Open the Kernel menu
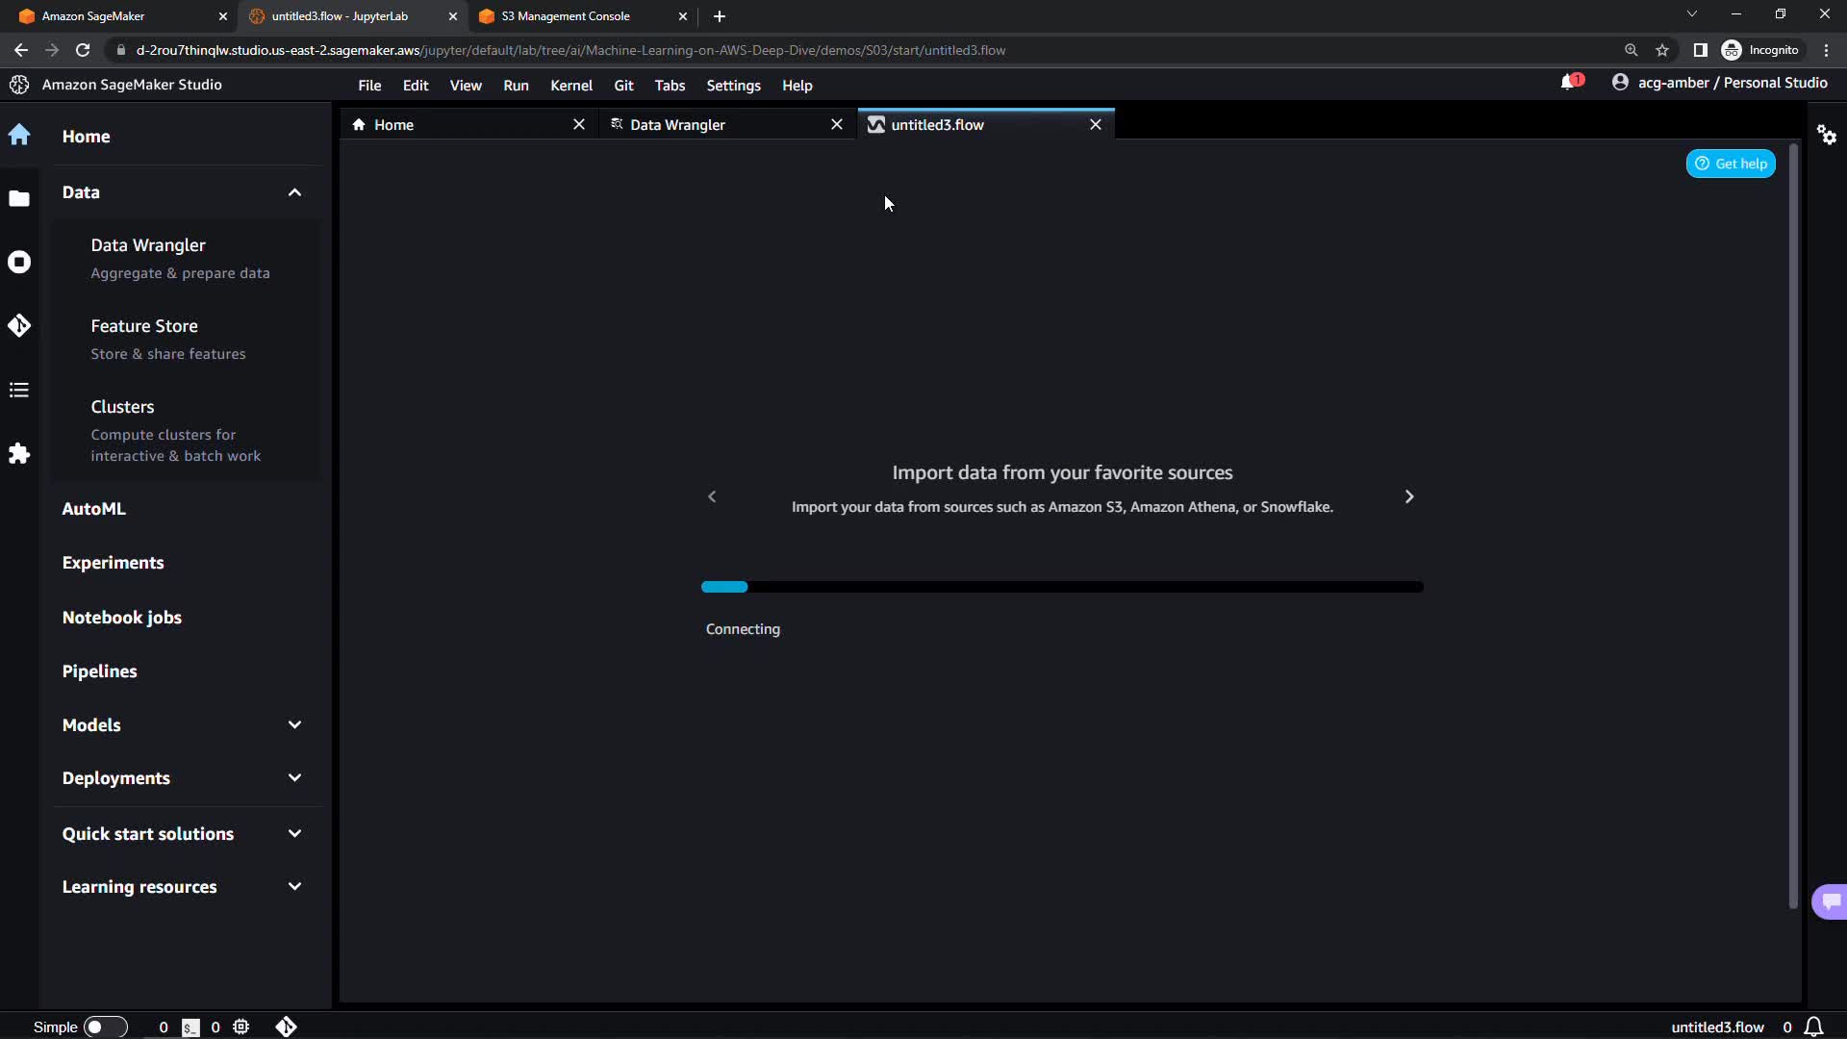Screen dimensions: 1847x1039 [x=570, y=86]
